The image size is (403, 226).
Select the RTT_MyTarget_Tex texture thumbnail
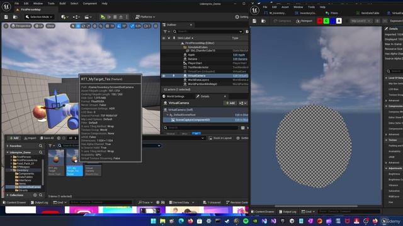click(x=74, y=163)
